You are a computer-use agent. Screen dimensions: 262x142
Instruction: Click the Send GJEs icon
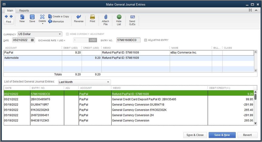click(132, 17)
